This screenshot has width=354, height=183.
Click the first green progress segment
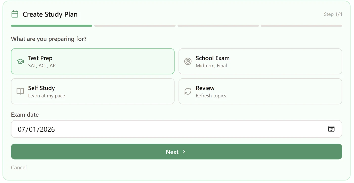click(x=51, y=25)
